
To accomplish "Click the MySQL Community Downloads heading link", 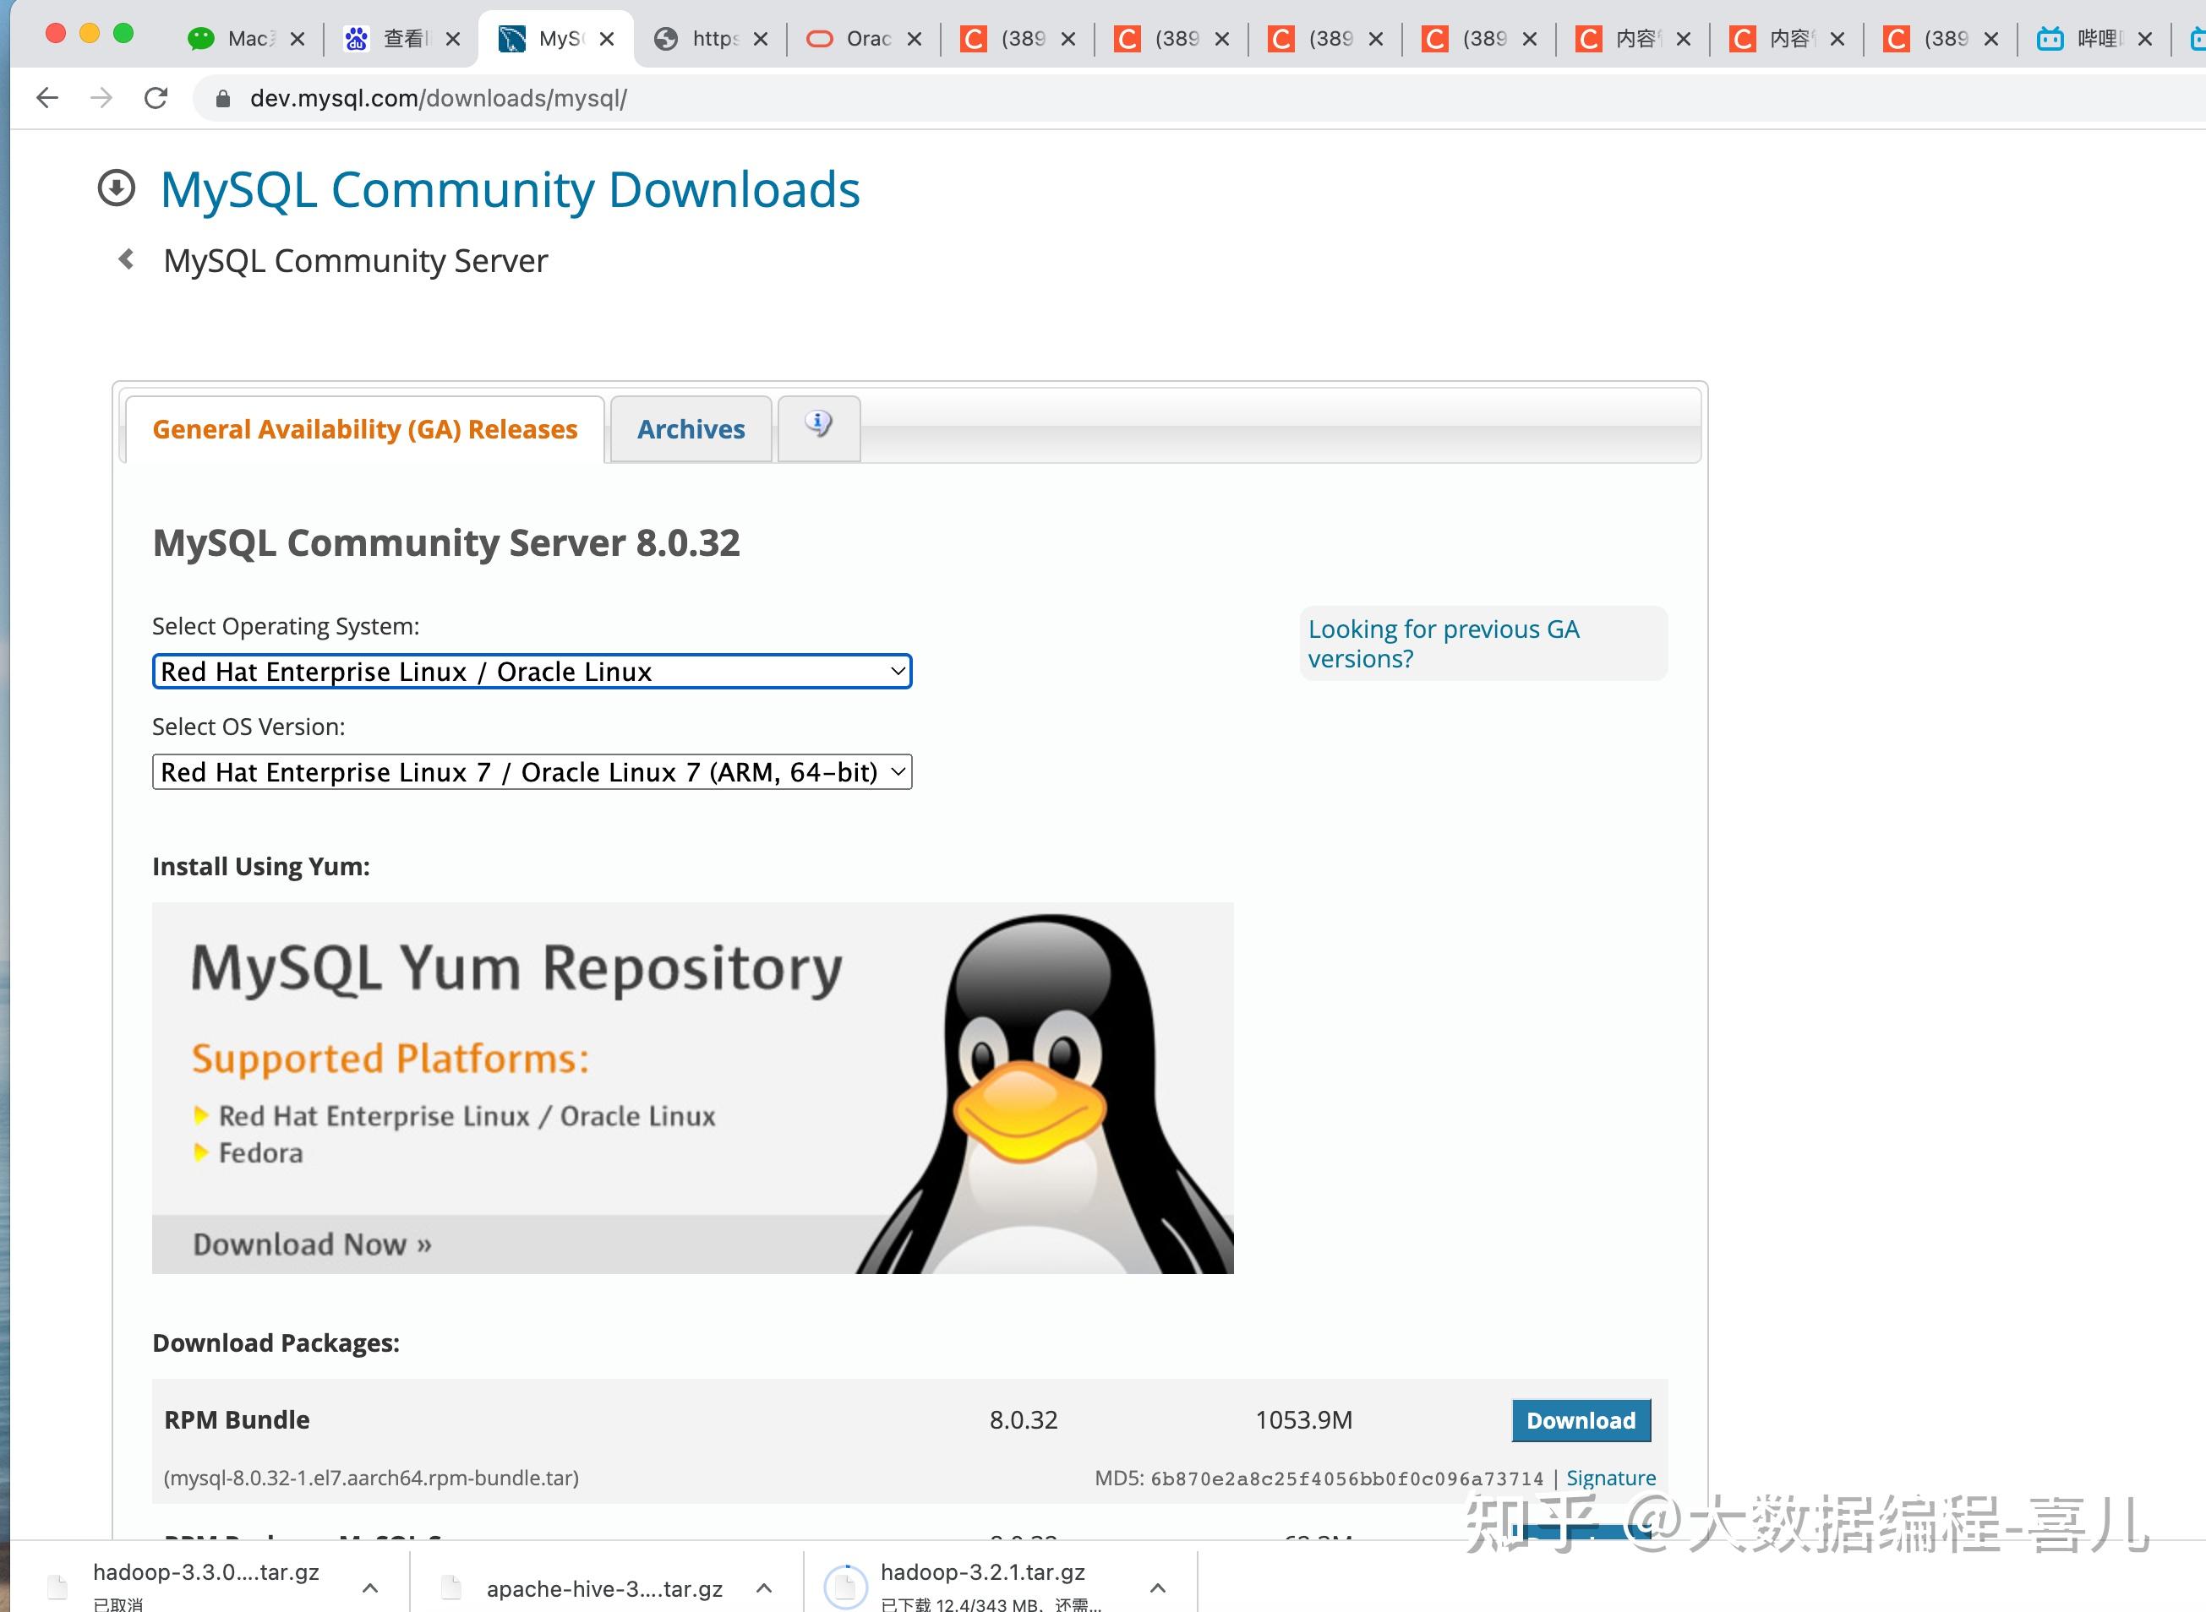I will pos(510,189).
